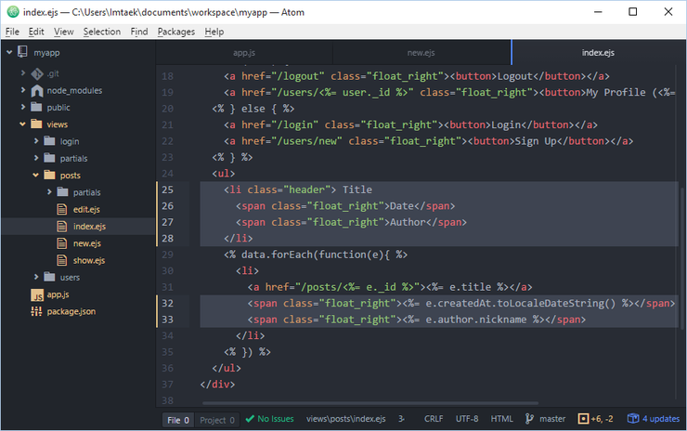Click the git branch icon in status bar
The height and width of the screenshot is (431, 687).
click(x=529, y=419)
